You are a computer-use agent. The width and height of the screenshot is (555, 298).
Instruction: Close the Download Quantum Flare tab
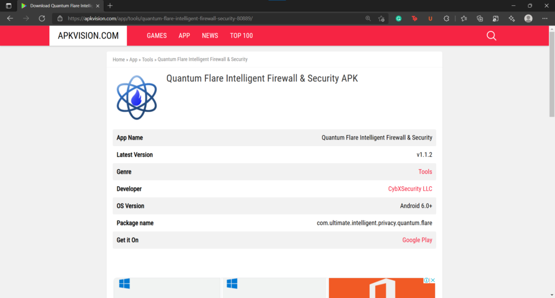tap(98, 5)
